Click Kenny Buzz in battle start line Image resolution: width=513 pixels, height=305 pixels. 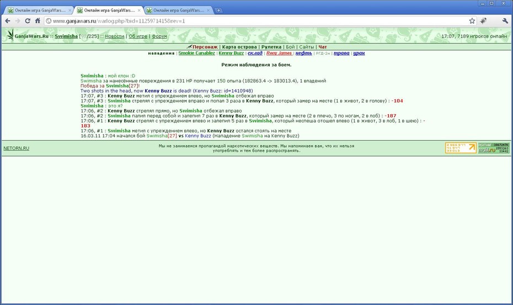coord(198,136)
